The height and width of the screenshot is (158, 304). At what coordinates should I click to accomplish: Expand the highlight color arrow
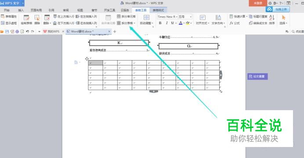point(191,23)
